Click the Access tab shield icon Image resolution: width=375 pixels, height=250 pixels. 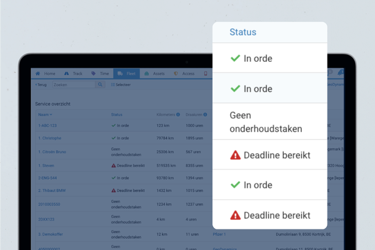(x=176, y=74)
